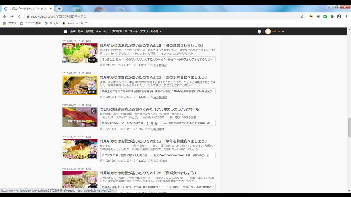The width and height of the screenshot is (351, 197).
Task: Click the post date 2018/02/20 19:00
Action: click(x=73, y=73)
